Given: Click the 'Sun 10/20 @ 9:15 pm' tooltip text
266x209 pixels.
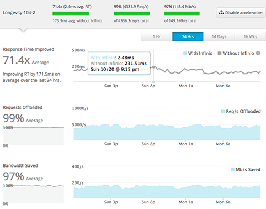Looking at the screenshot, I should point(115,70).
